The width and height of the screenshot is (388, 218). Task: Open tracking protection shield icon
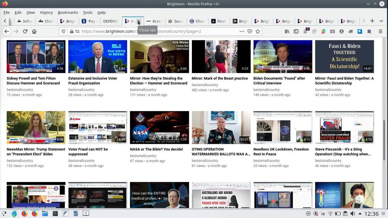[x=63, y=31]
